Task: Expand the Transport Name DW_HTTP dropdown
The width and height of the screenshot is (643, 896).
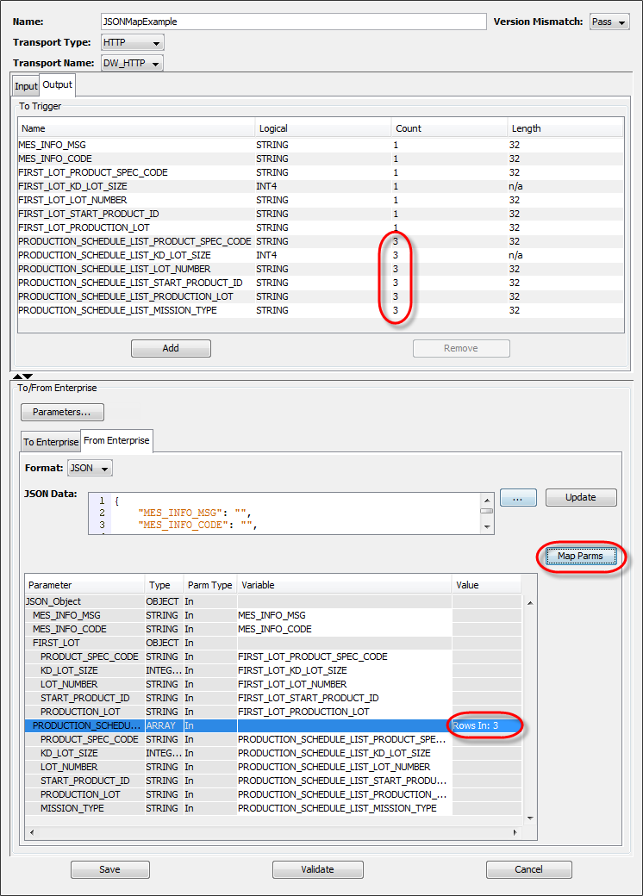Action: pyautogui.click(x=132, y=63)
